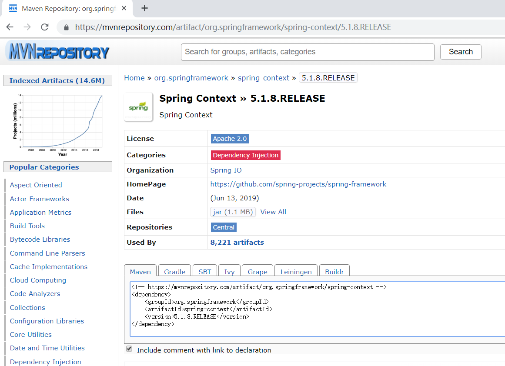Image resolution: width=505 pixels, height=366 pixels.
Task: Open Dependency Injection sidebar category
Action: [x=46, y=362]
